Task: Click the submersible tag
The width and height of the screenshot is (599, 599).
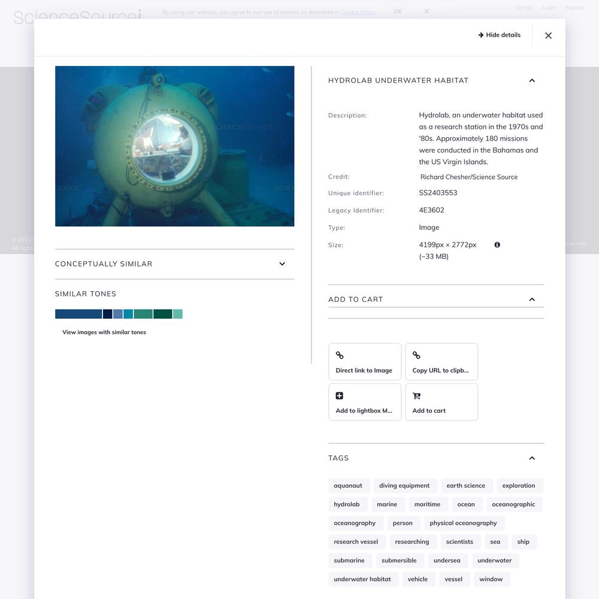Action: coord(399,561)
